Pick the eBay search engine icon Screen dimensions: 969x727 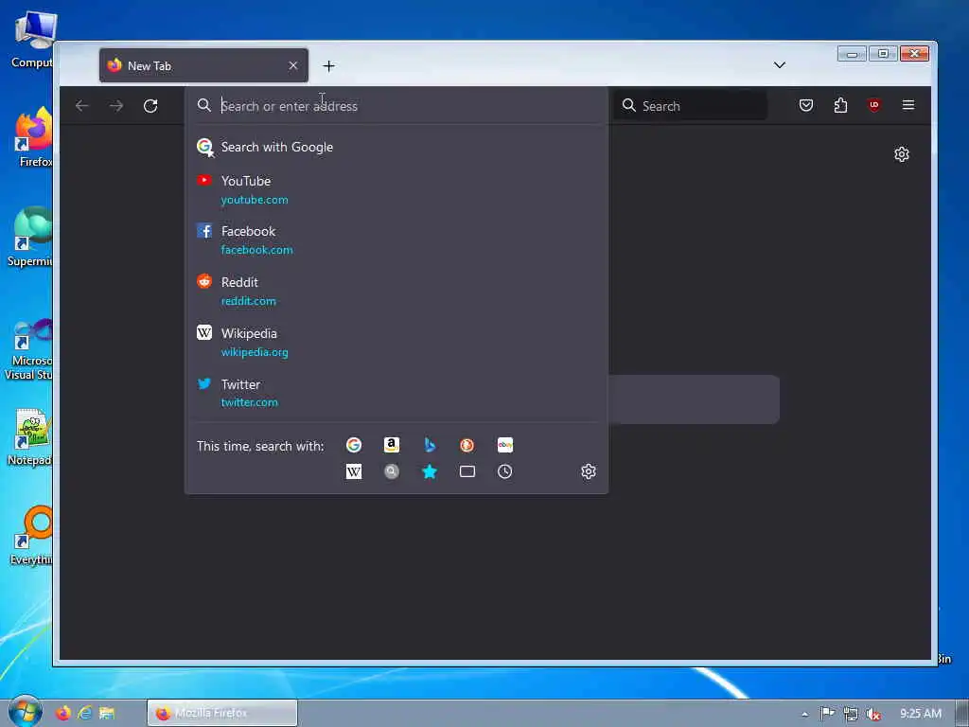pos(505,445)
